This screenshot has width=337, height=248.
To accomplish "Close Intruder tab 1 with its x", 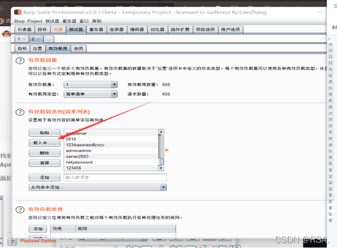I will [24, 39].
